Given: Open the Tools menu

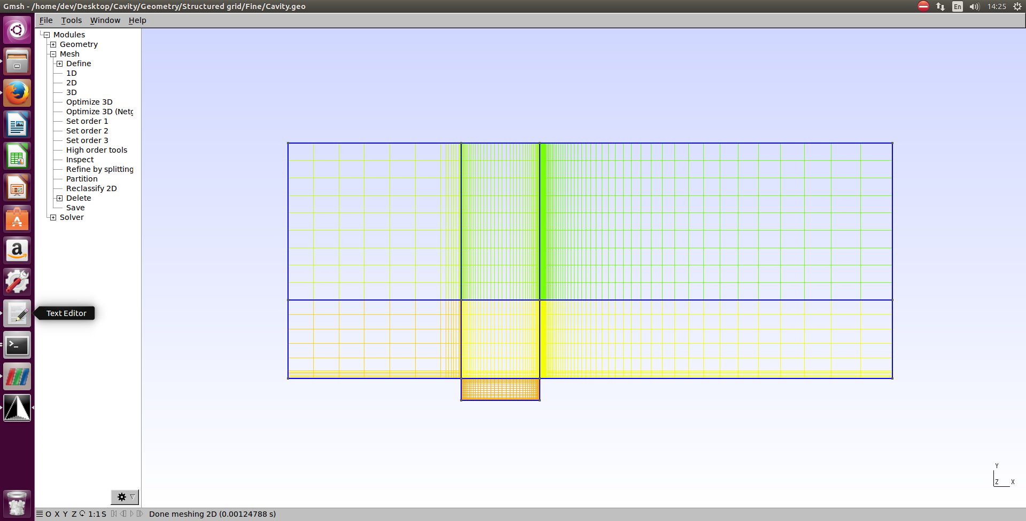Looking at the screenshot, I should click(71, 20).
